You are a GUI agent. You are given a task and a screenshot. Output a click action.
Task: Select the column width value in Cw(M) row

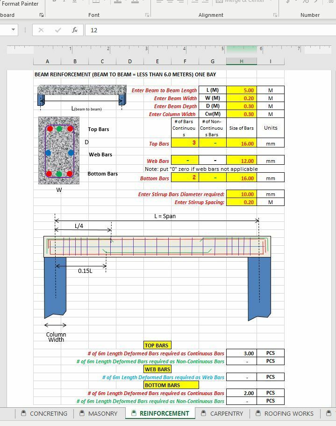(x=241, y=114)
